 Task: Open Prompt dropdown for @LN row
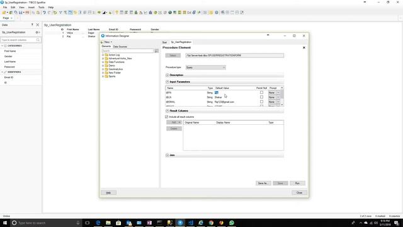tap(278, 97)
